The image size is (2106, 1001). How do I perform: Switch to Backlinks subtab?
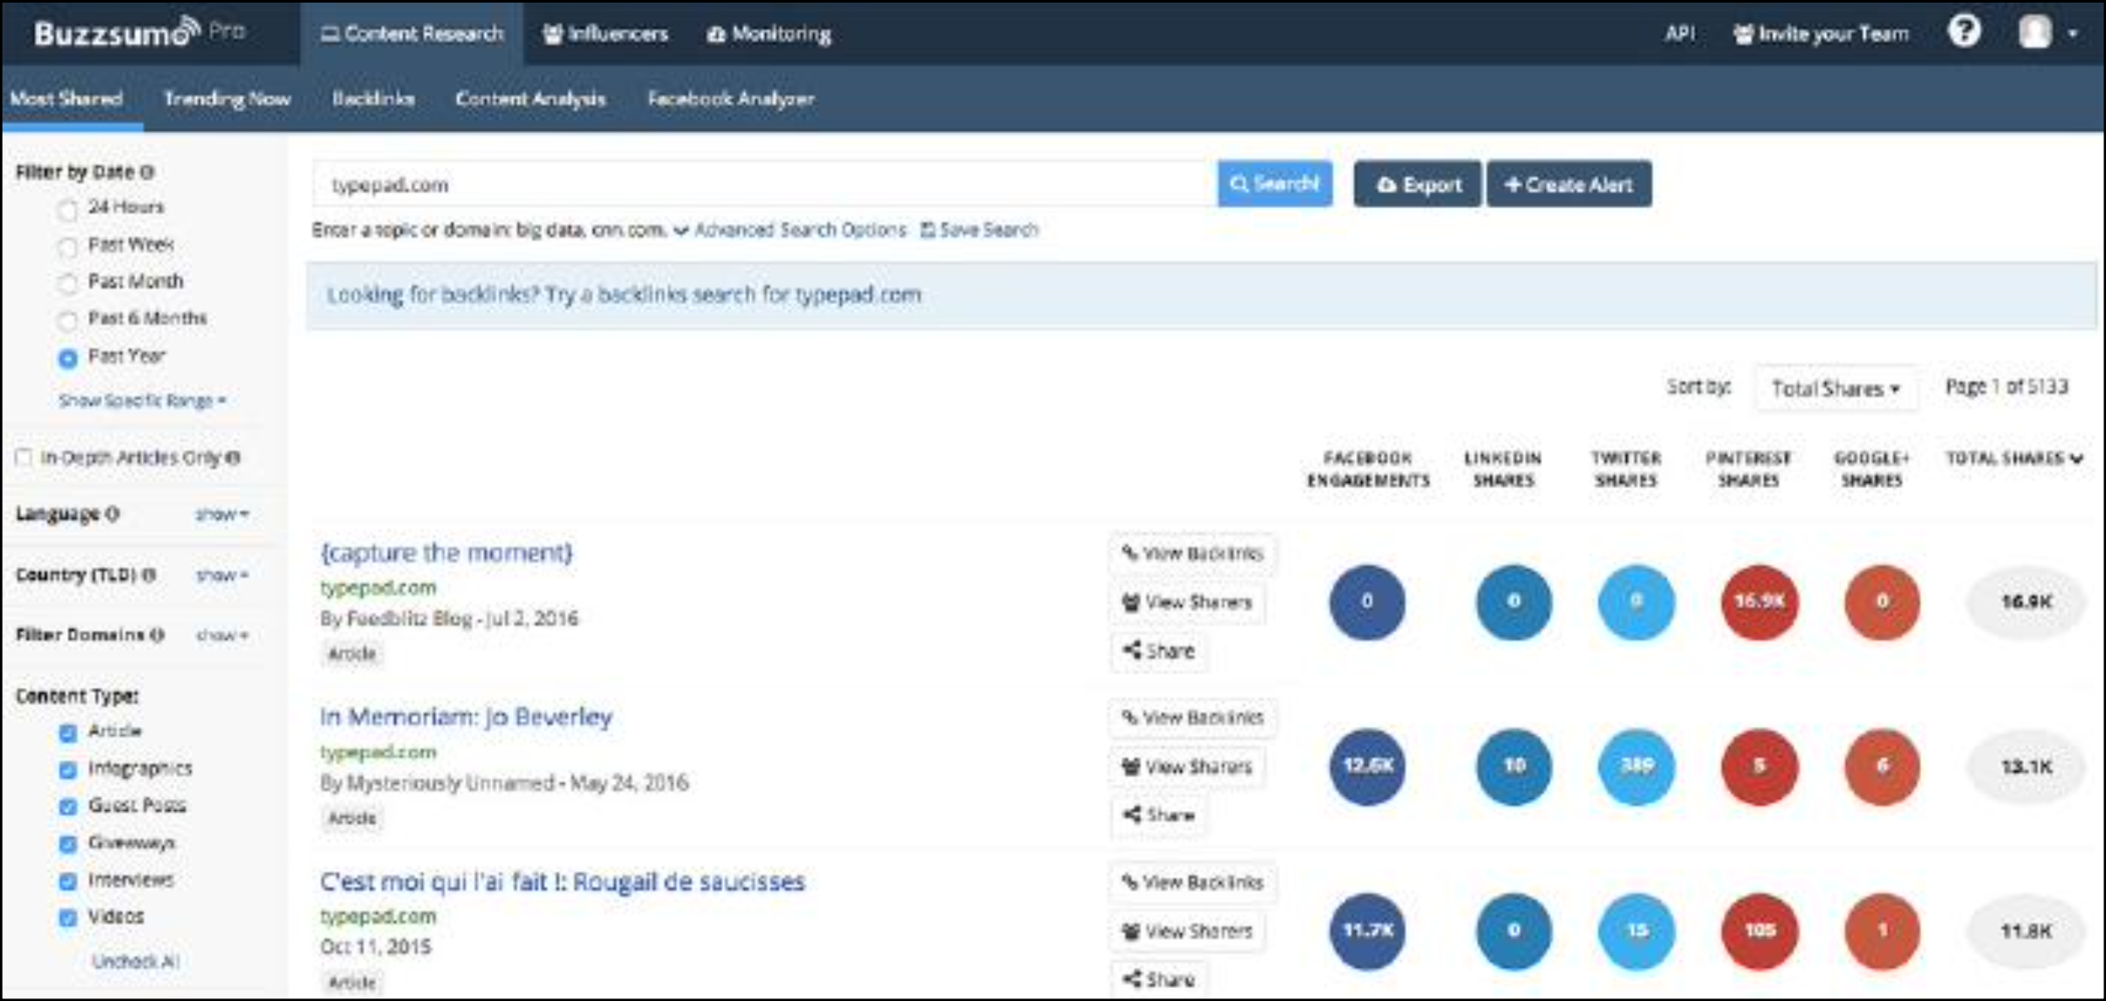click(373, 98)
